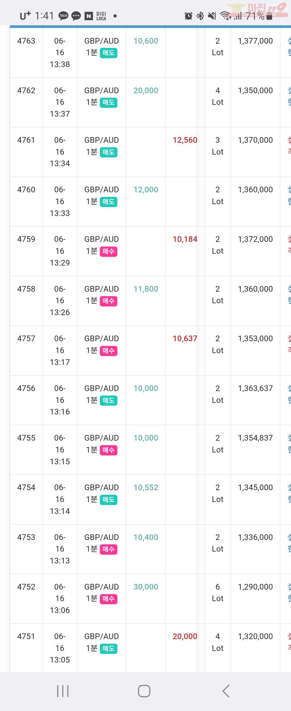Tap the red result link on row 4757
Viewport: 291px width, 711px height.
289,344
